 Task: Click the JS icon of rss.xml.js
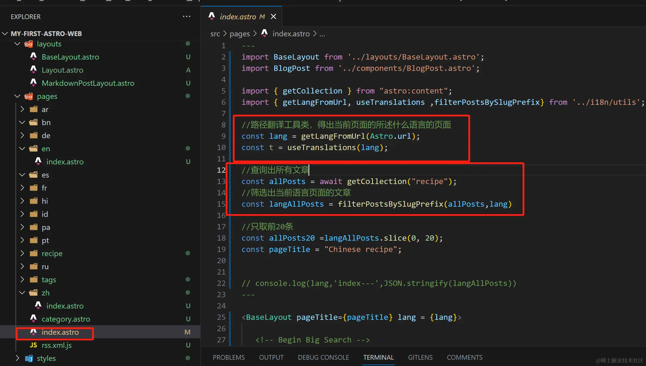[33, 345]
